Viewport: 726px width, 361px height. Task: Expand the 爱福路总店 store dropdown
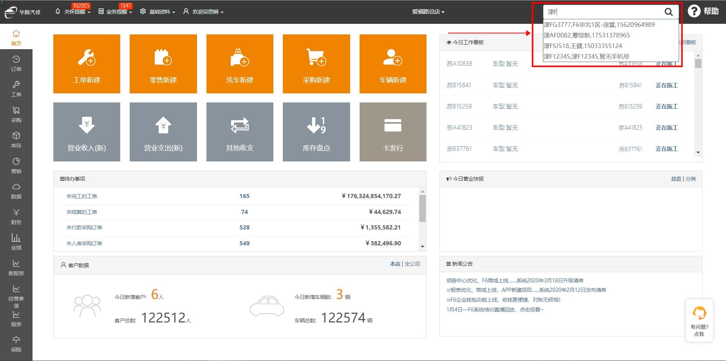pos(428,12)
